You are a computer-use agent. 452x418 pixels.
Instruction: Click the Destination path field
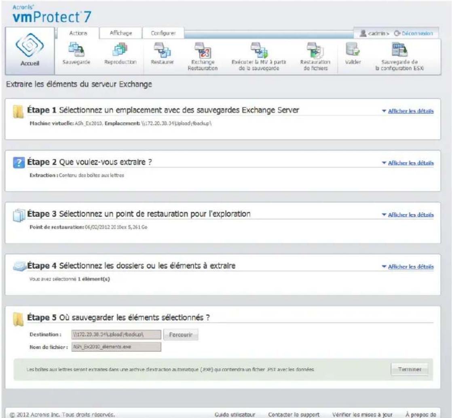[116, 335]
